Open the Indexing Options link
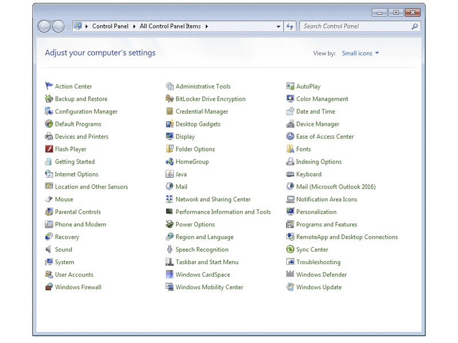This screenshot has height=343, width=458. coord(319,161)
